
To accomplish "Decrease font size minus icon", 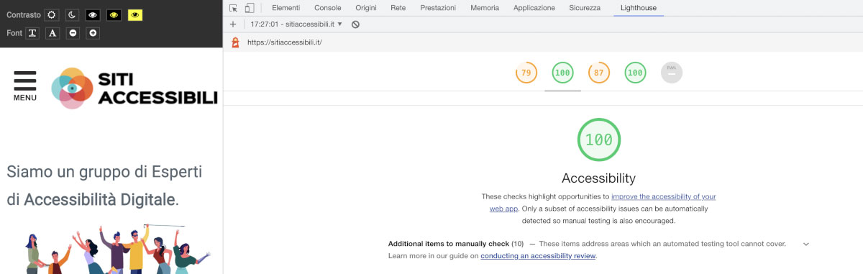I will (x=72, y=33).
